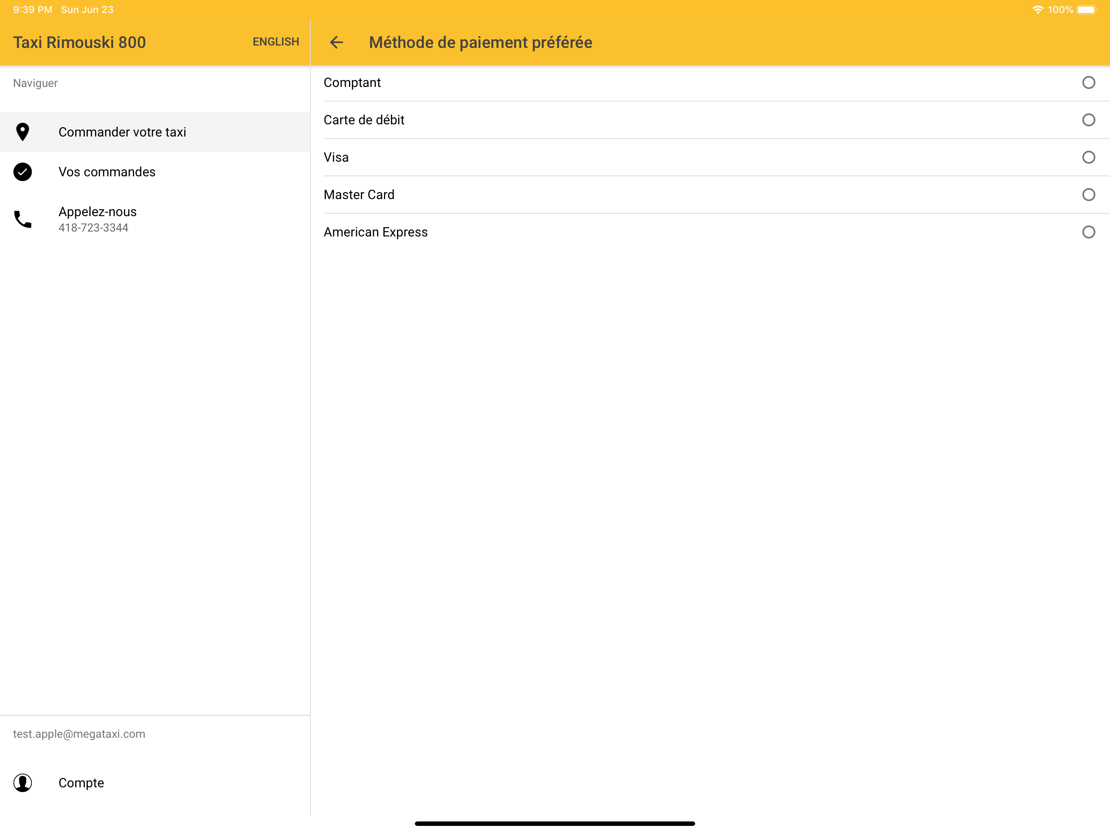Tap the 9:39 PM clock in status bar
This screenshot has width=1110, height=832.
pos(33,9)
